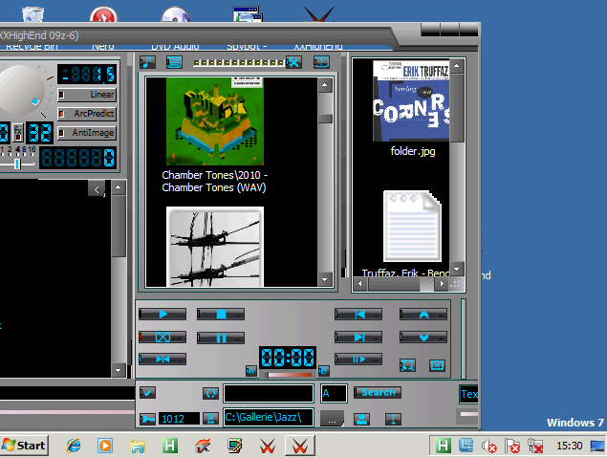
Task: Open the Windows Start menu
Action: 24,446
